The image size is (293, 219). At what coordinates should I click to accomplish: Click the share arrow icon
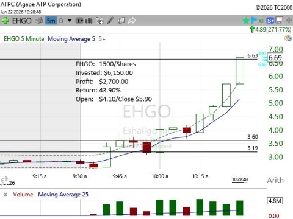pos(132,21)
